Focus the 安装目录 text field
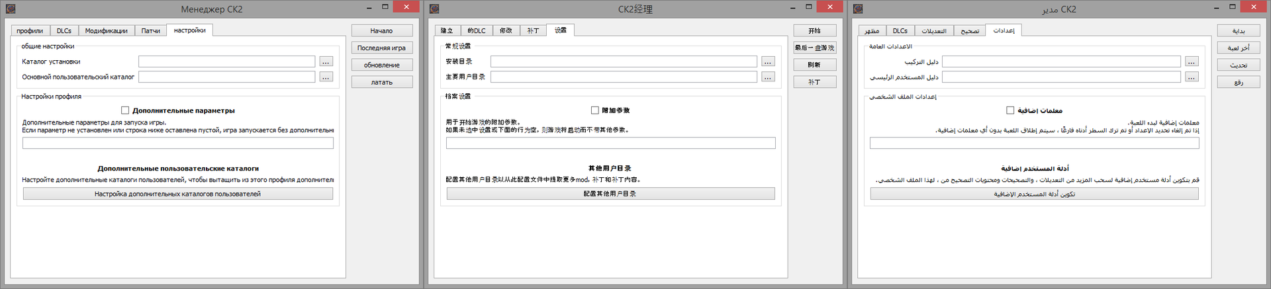The height and width of the screenshot is (289, 1271). (624, 62)
